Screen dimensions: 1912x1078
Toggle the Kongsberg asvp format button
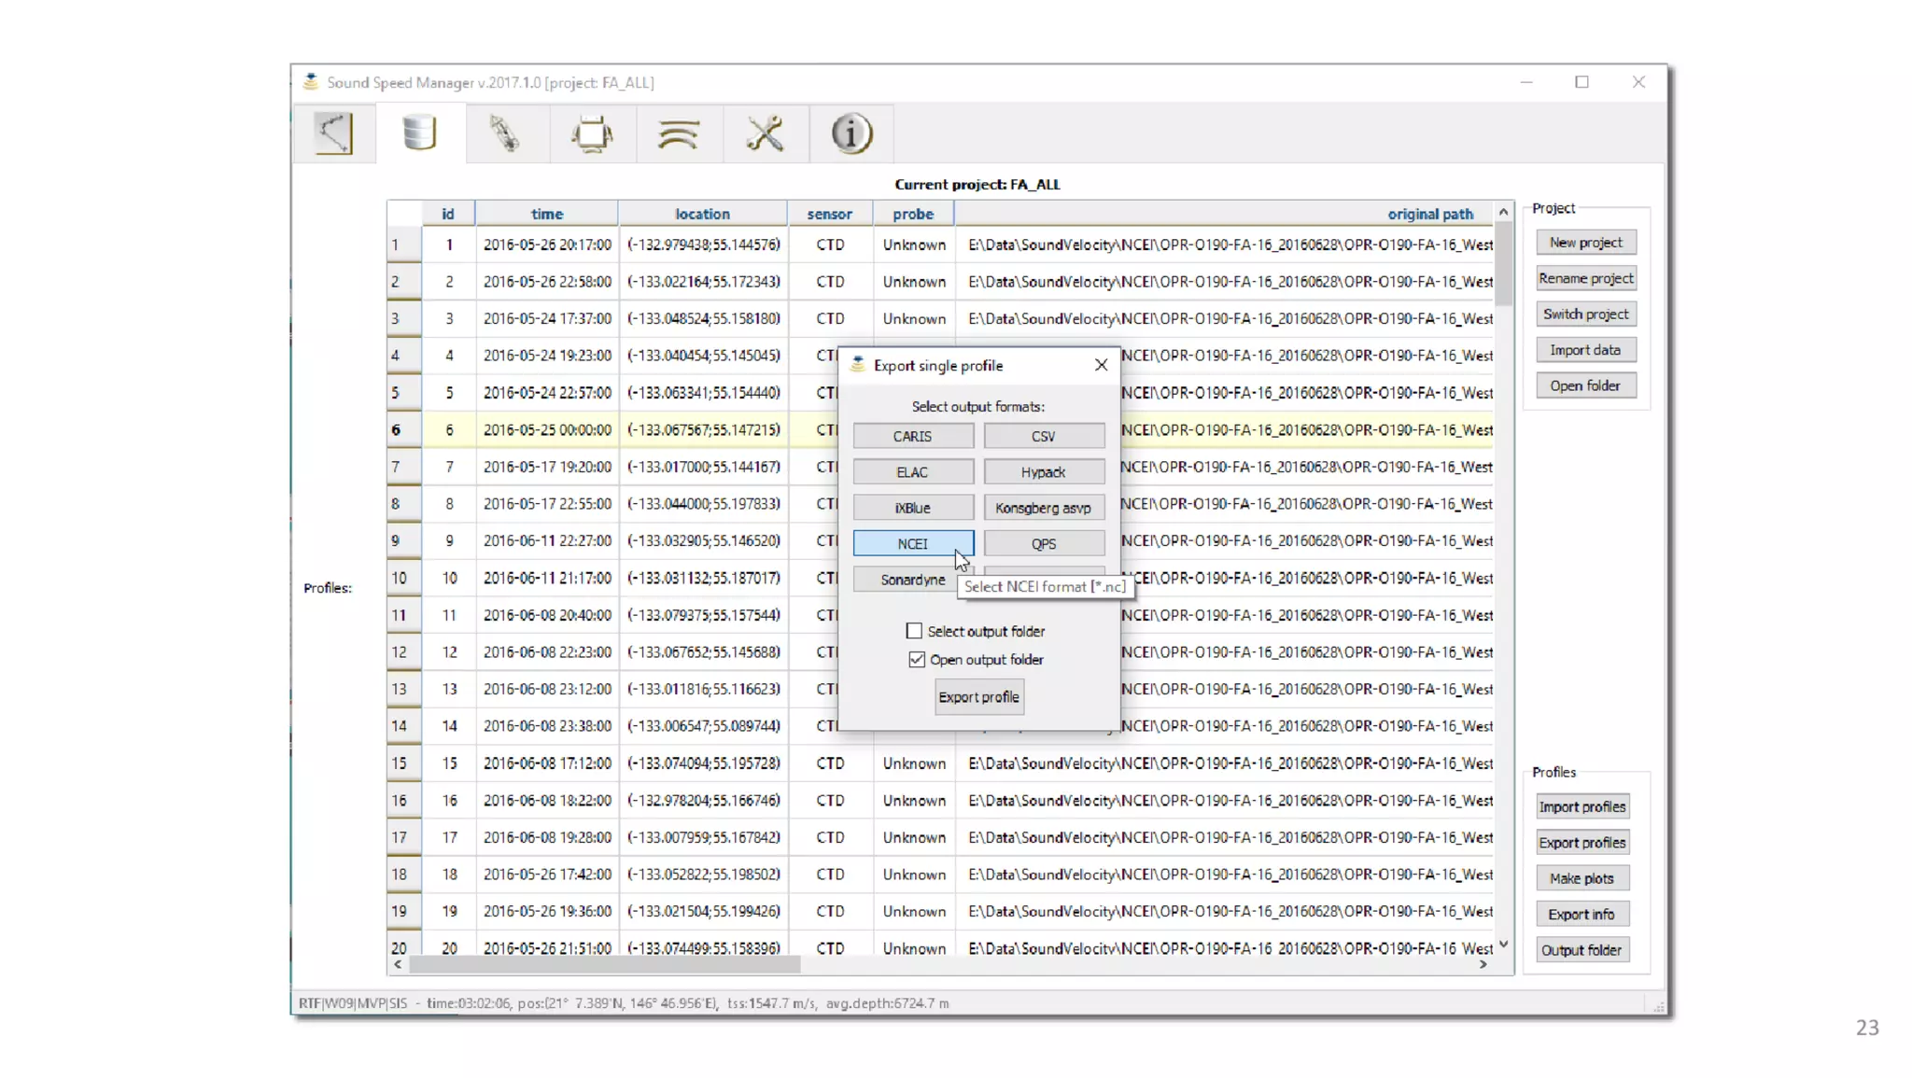tap(1043, 508)
